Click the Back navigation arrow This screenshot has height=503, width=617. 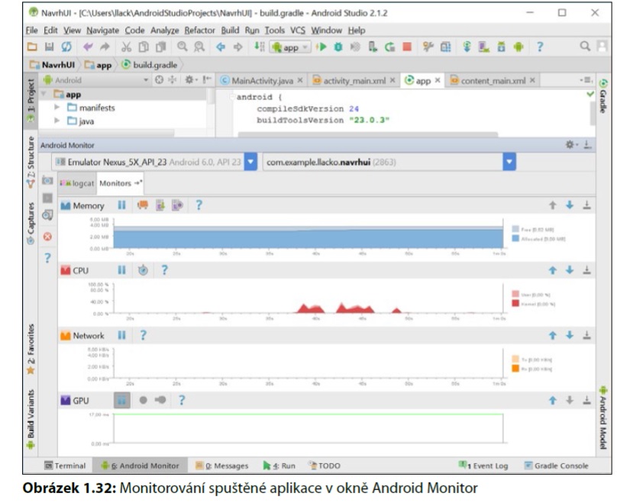pyautogui.click(x=221, y=47)
